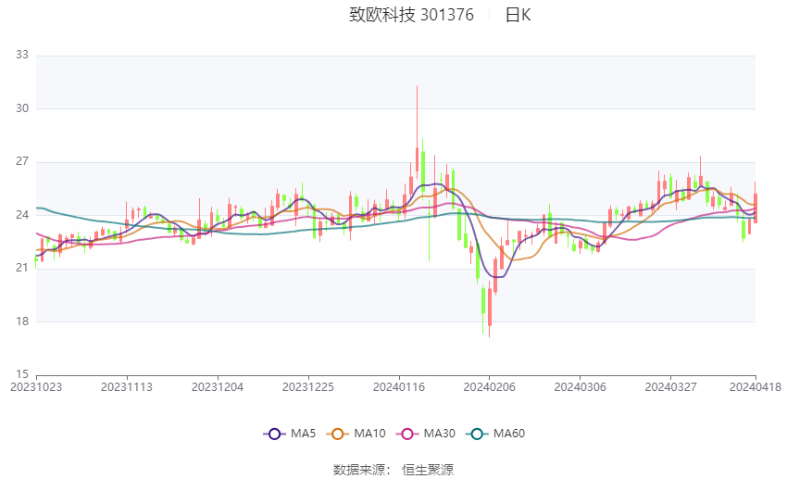
Task: Hide the MA60 line via its label
Action: click(509, 434)
